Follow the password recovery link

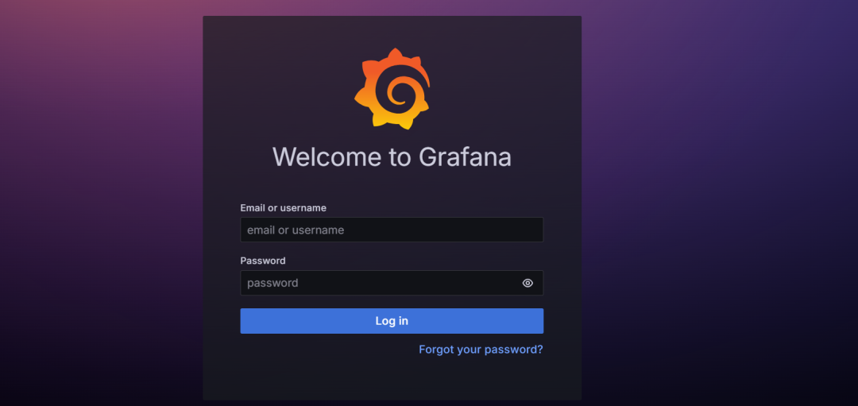click(481, 349)
